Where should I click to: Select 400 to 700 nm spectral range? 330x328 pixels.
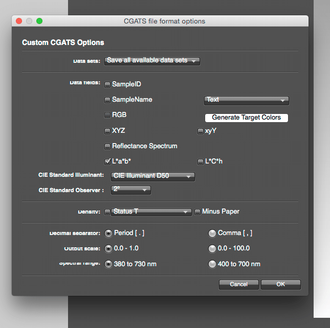[x=212, y=265]
